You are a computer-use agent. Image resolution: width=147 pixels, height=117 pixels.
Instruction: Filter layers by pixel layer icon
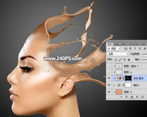[126, 48]
